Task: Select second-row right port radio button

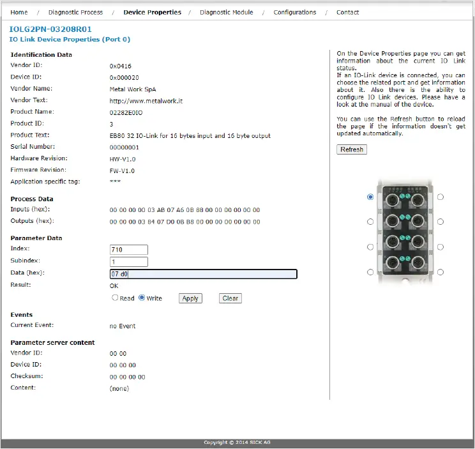Action: pyautogui.click(x=441, y=222)
